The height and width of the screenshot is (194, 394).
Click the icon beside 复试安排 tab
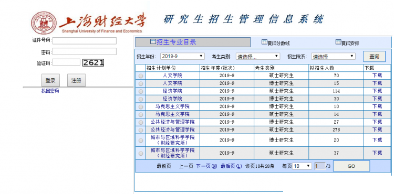(338, 42)
